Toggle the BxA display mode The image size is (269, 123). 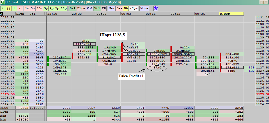coord(72,8)
